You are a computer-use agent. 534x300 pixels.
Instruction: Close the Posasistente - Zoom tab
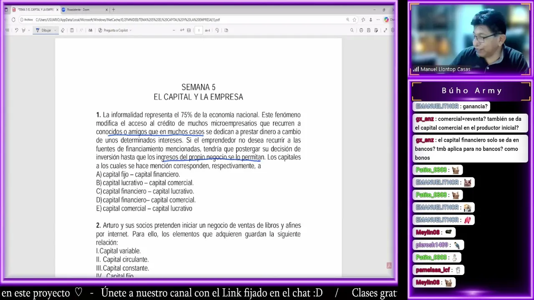coord(107,10)
